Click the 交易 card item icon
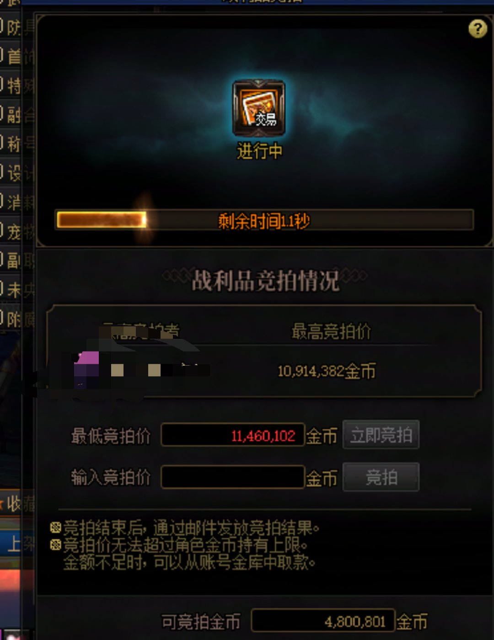This screenshot has width=494, height=640. point(259,108)
